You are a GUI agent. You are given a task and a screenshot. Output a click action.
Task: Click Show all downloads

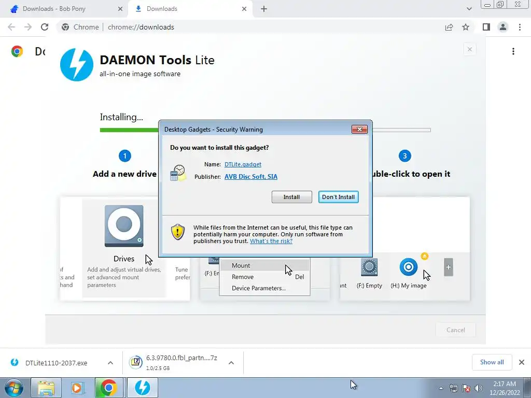coord(492,362)
